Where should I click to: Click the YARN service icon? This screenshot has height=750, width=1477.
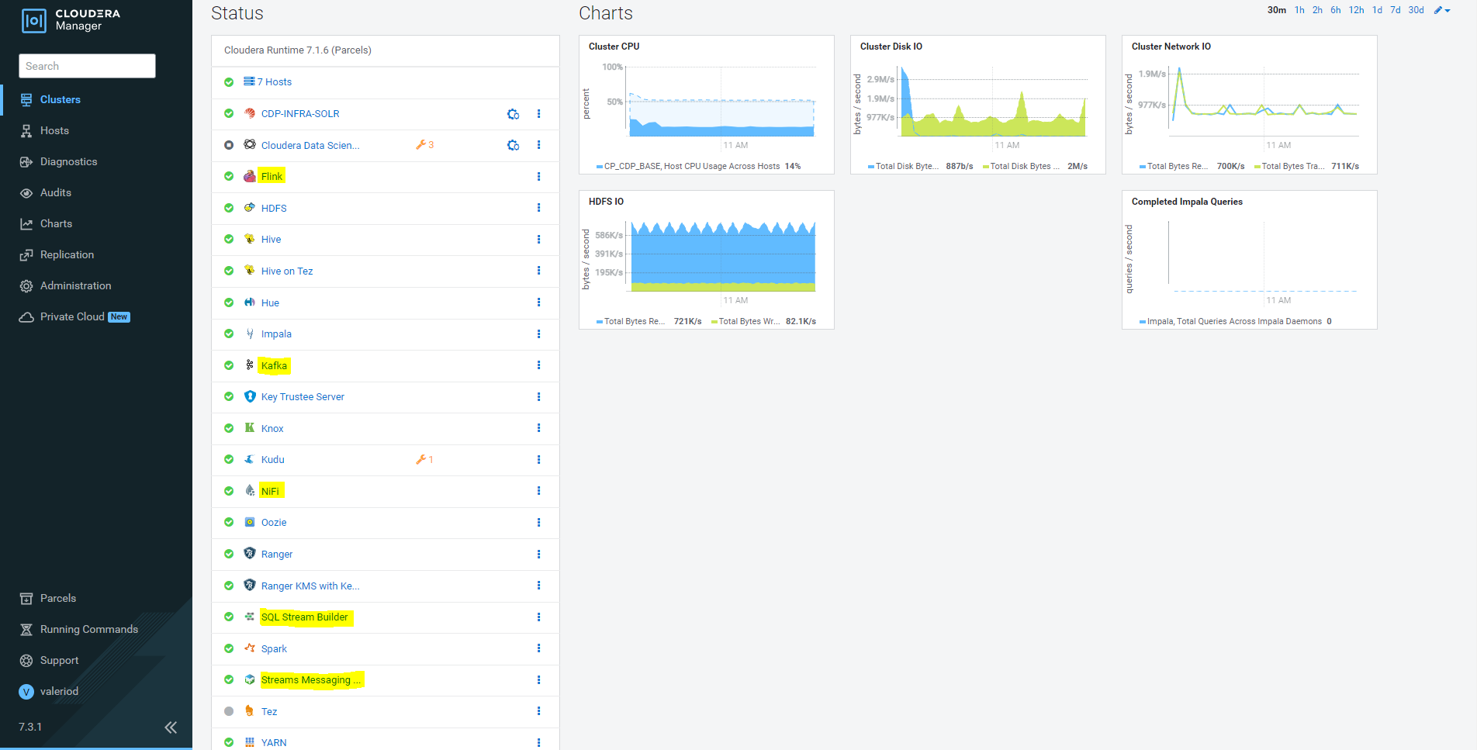coord(250,742)
